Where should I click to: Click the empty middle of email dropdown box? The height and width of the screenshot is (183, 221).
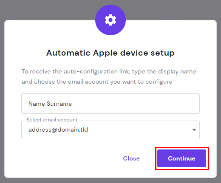[139, 130]
